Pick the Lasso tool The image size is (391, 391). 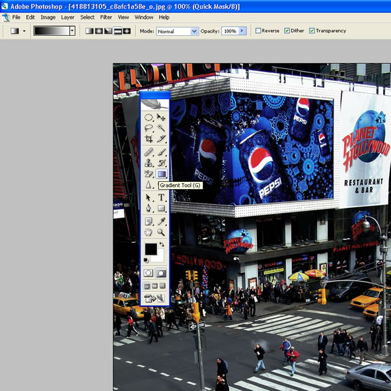pos(149,128)
